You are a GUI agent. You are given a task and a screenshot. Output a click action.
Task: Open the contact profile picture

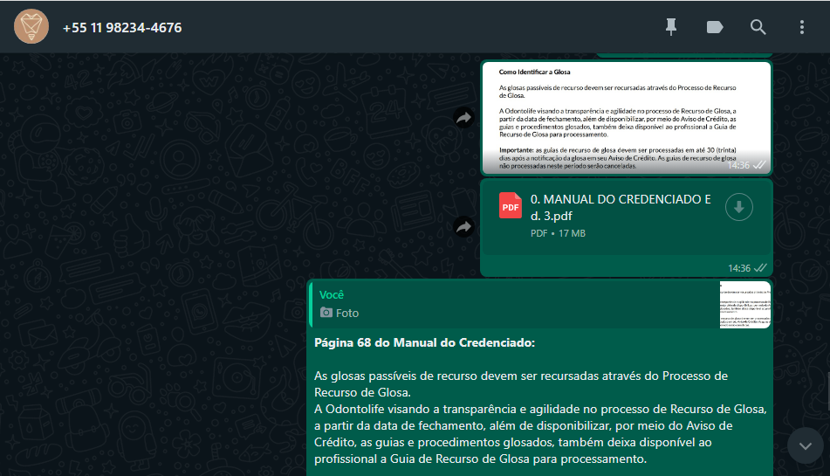[x=31, y=26]
